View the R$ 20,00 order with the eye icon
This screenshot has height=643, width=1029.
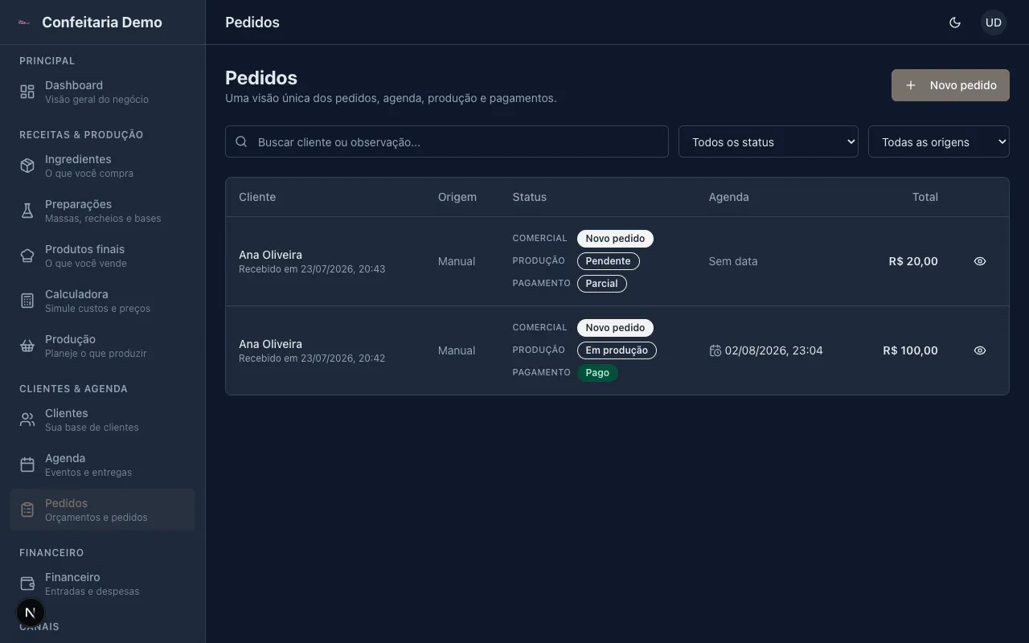point(980,261)
